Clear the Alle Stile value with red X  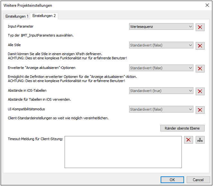coord(200,46)
